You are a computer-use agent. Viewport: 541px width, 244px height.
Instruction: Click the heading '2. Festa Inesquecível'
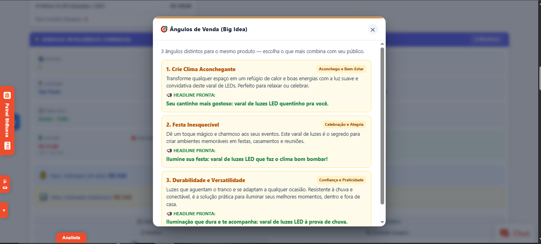pyautogui.click(x=192, y=125)
